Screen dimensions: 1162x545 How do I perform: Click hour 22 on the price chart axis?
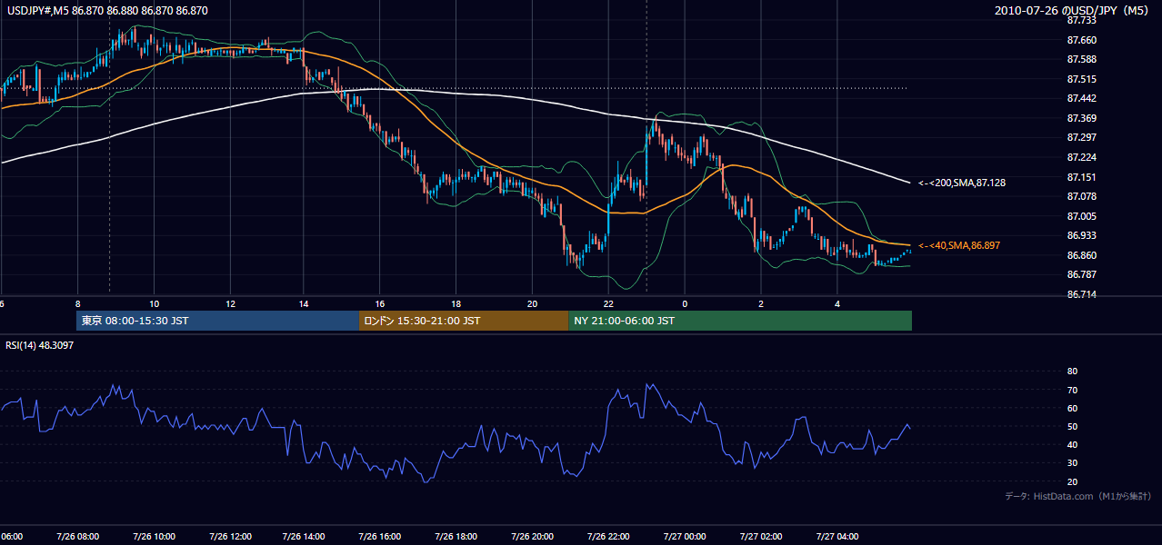[608, 303]
